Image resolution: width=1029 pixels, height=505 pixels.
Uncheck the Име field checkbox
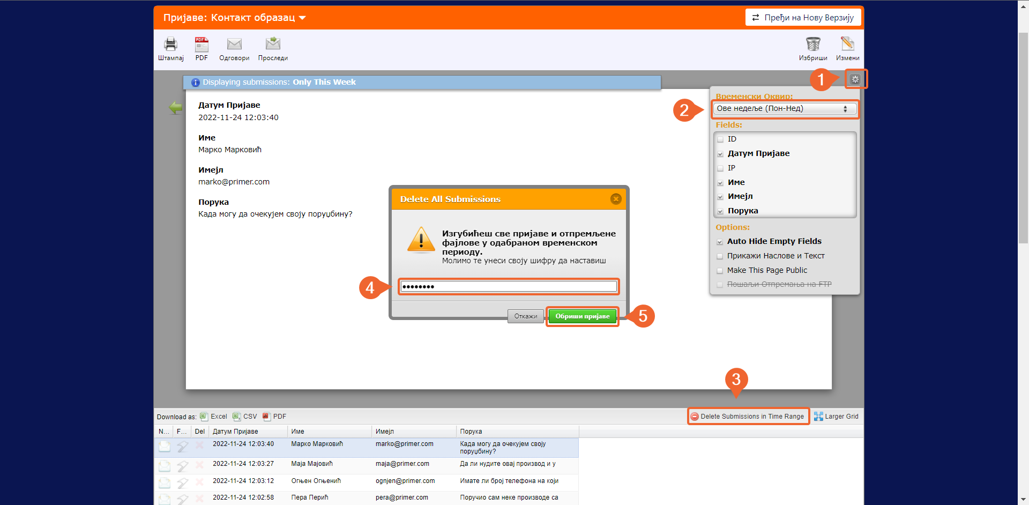coord(720,183)
